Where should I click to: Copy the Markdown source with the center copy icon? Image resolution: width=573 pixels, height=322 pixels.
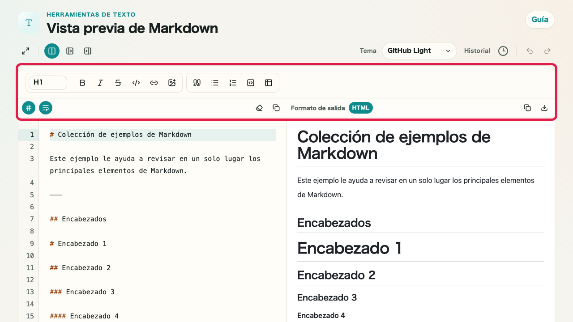click(276, 108)
